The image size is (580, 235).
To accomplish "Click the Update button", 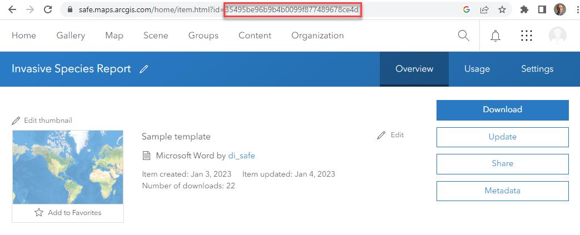I will point(502,137).
